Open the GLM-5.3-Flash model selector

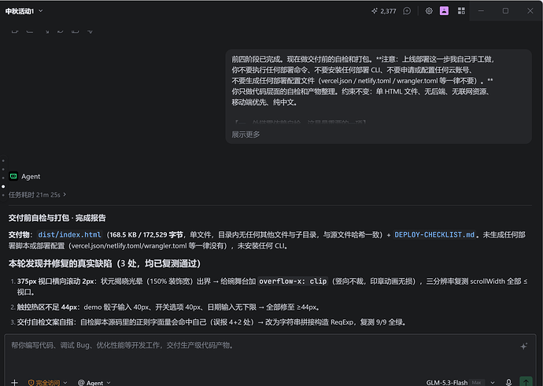point(460,383)
